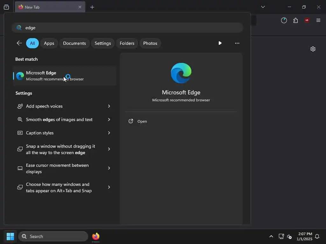Image resolution: width=326 pixels, height=244 pixels.
Task: Open the clock showing 2:07 PM
Action: 305,236
